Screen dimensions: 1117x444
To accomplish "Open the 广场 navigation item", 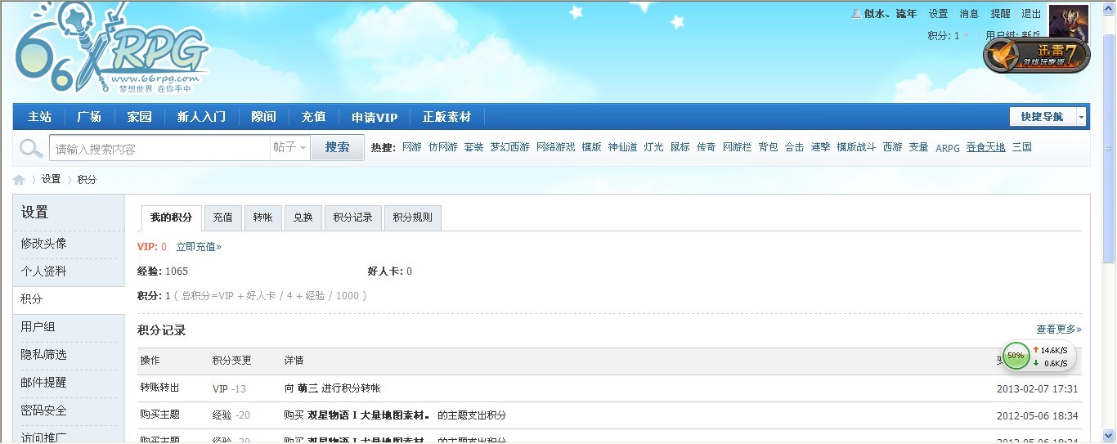I will click(x=89, y=117).
